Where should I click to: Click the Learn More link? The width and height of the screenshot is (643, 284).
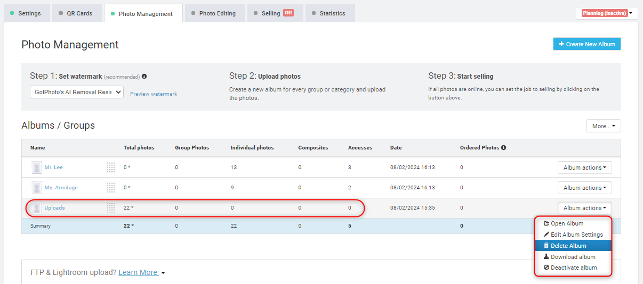pyautogui.click(x=138, y=272)
